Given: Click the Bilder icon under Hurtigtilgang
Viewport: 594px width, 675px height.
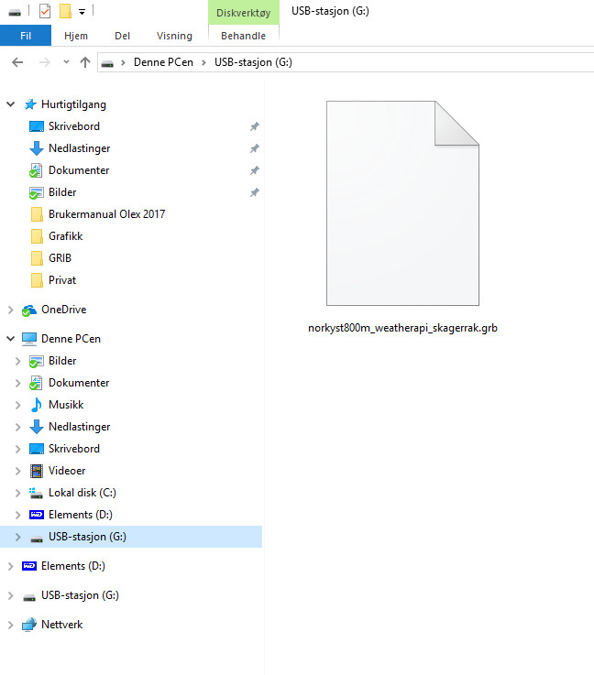Looking at the screenshot, I should pyautogui.click(x=36, y=192).
